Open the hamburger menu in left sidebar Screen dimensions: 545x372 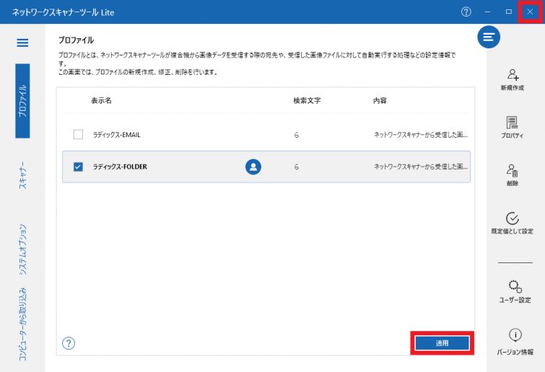(22, 43)
